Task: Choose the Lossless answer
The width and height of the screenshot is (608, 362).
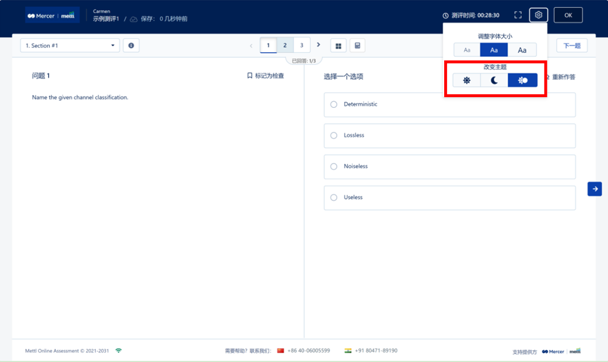Action: coord(334,135)
